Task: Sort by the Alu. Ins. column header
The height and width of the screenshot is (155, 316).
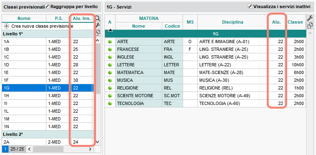Action: coord(83,18)
